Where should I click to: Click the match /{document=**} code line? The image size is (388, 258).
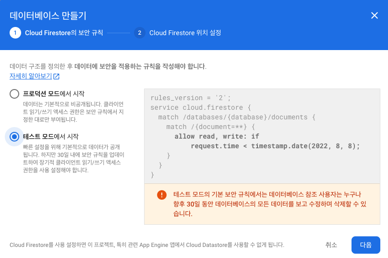click(211, 127)
